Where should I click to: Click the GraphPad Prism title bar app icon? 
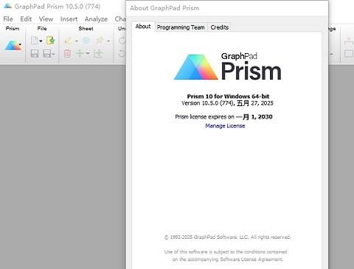8,6
